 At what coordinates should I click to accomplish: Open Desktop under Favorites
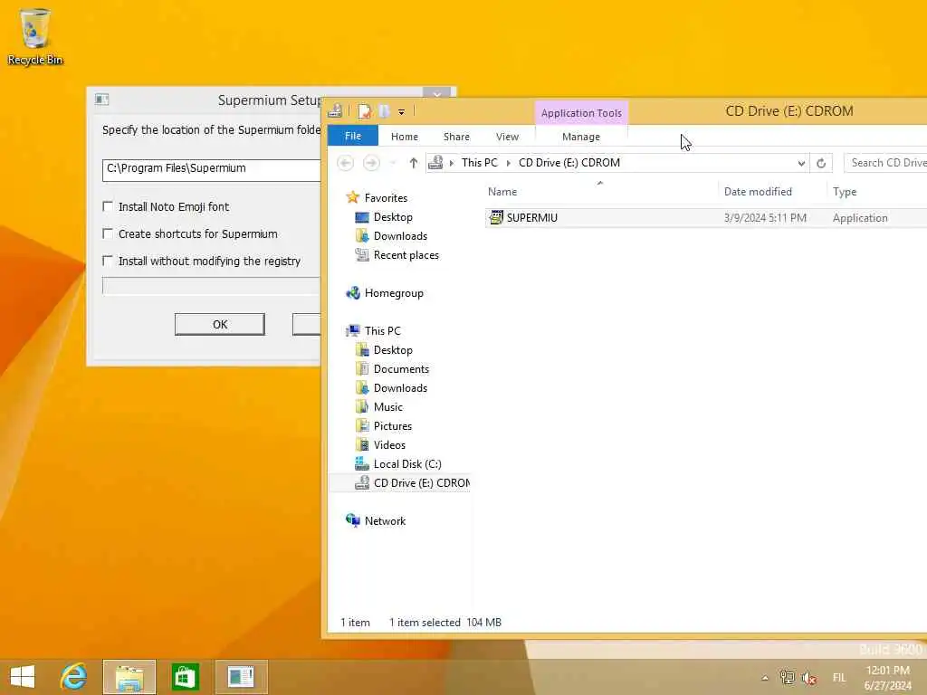click(x=393, y=217)
